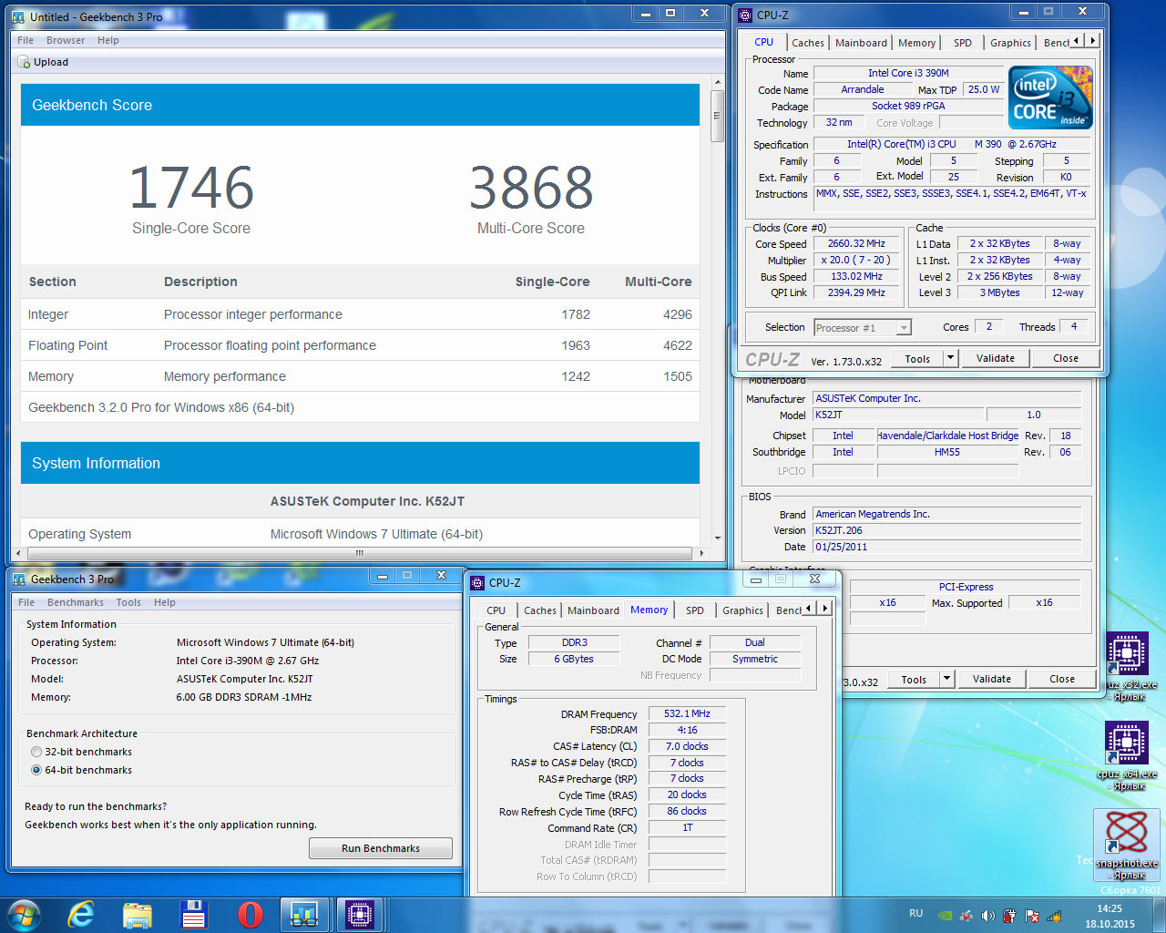
Task: Open Processor #1 selection dropdown
Action: point(863,328)
